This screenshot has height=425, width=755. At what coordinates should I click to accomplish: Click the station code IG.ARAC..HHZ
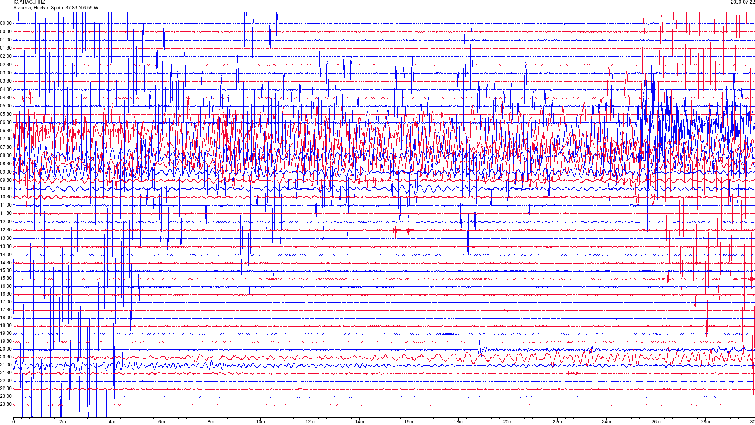point(29,2)
